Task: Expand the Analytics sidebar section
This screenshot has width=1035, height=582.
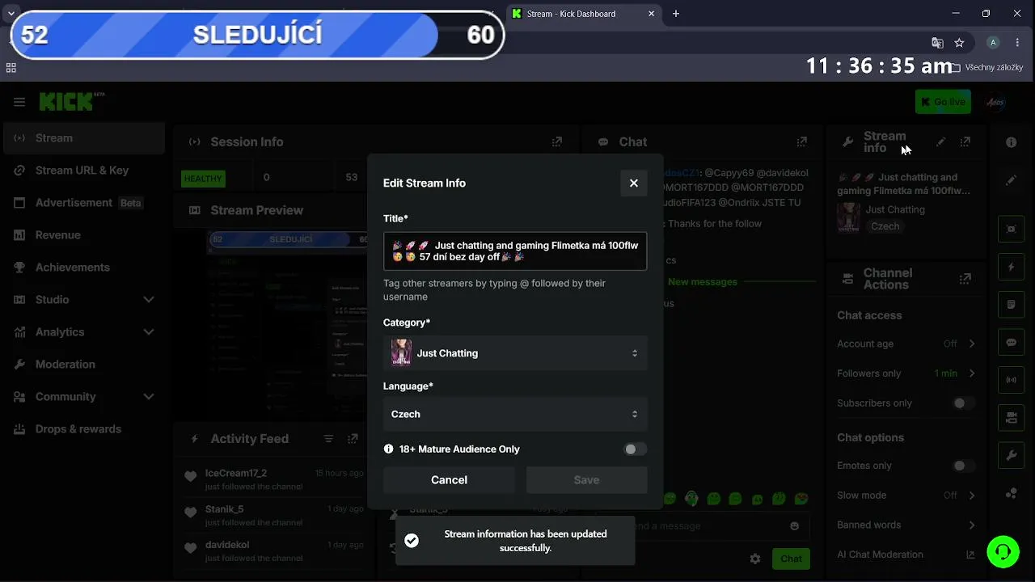Action: tap(149, 332)
